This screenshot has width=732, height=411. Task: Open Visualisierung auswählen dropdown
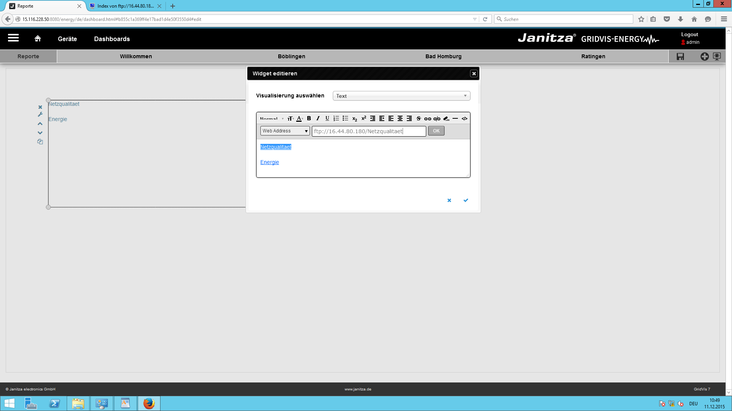pos(401,96)
